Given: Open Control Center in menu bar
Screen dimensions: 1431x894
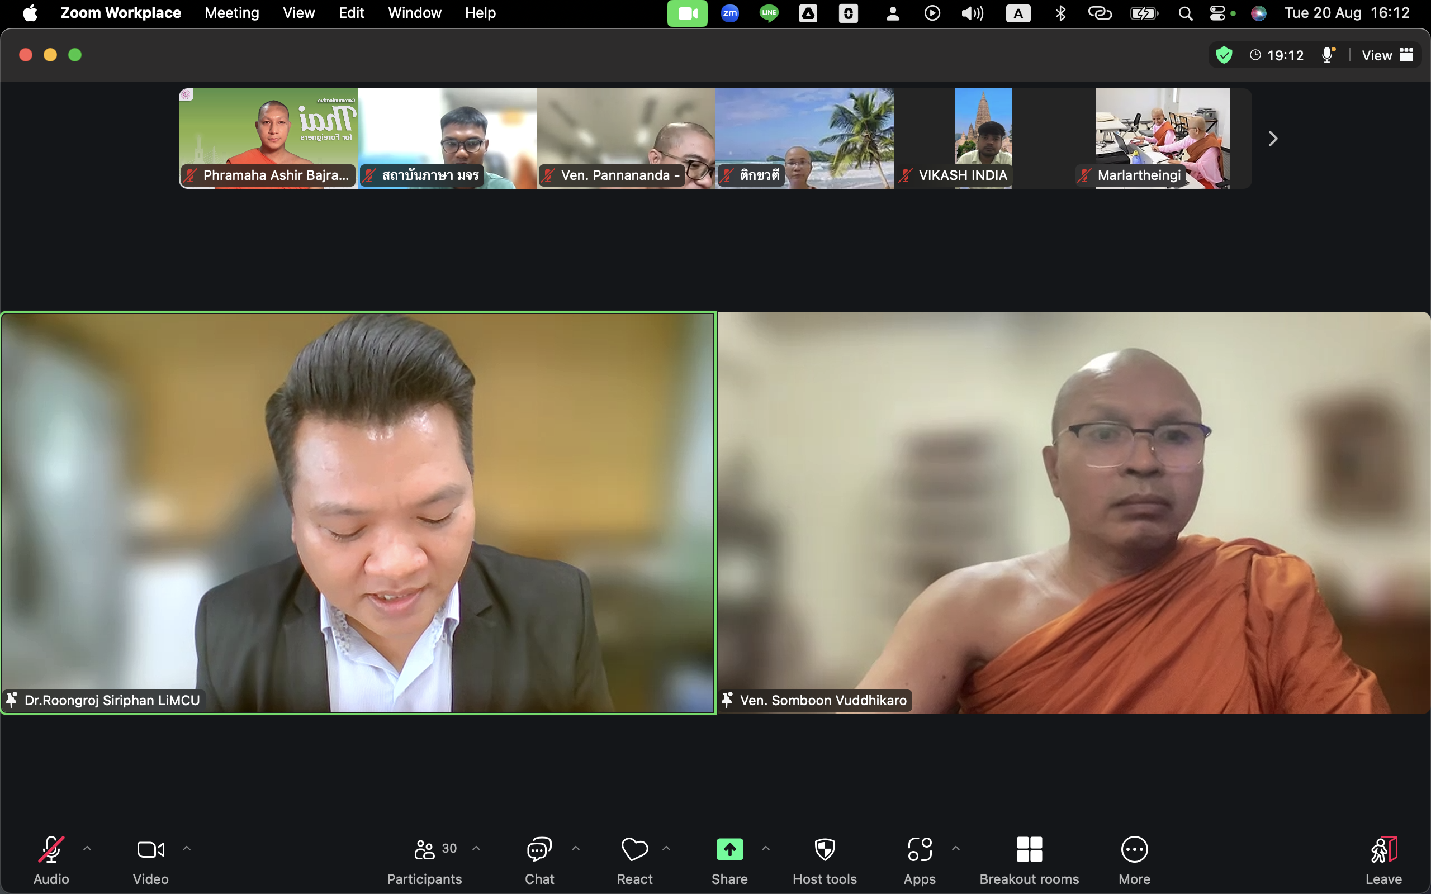Looking at the screenshot, I should (1217, 13).
